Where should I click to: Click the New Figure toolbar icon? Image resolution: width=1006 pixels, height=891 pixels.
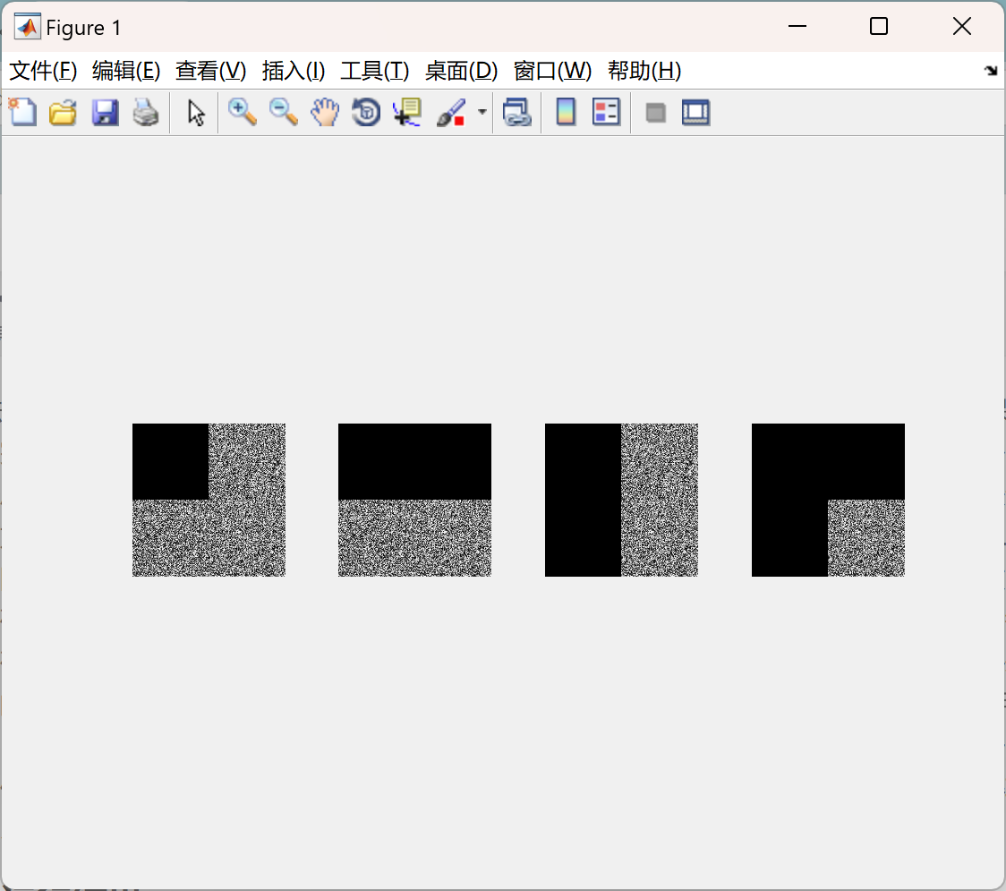coord(23,112)
